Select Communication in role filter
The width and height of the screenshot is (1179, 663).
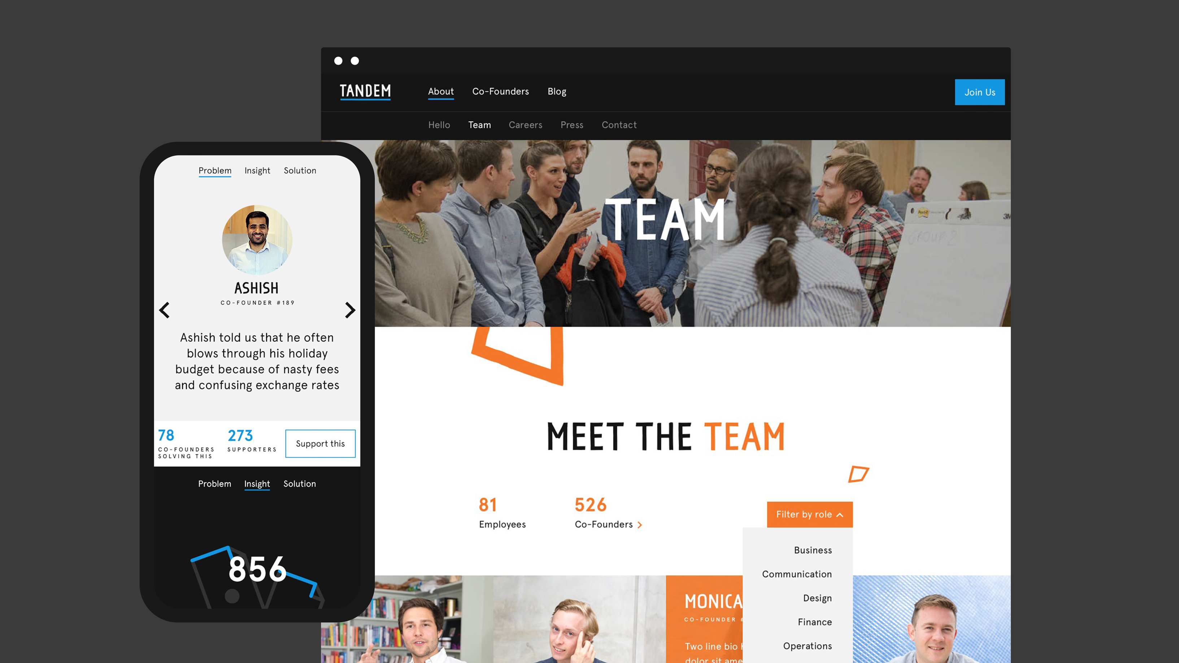pos(797,574)
